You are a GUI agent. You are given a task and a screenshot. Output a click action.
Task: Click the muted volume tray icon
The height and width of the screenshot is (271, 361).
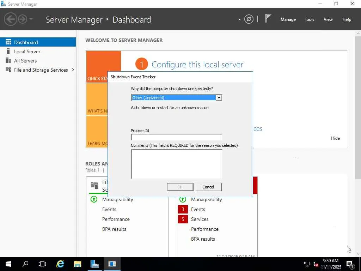[315, 264]
